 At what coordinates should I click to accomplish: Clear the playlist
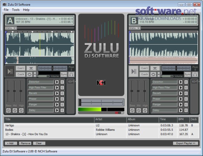(39, 143)
